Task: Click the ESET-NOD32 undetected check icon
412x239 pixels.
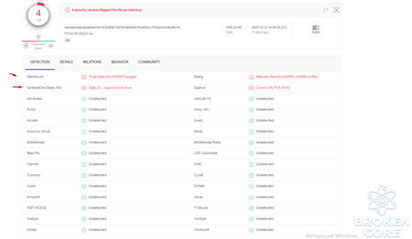Action: (x=84, y=208)
